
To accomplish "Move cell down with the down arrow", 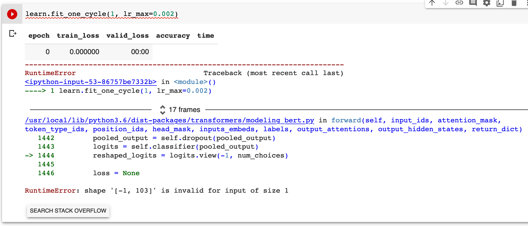I will 446,3.
